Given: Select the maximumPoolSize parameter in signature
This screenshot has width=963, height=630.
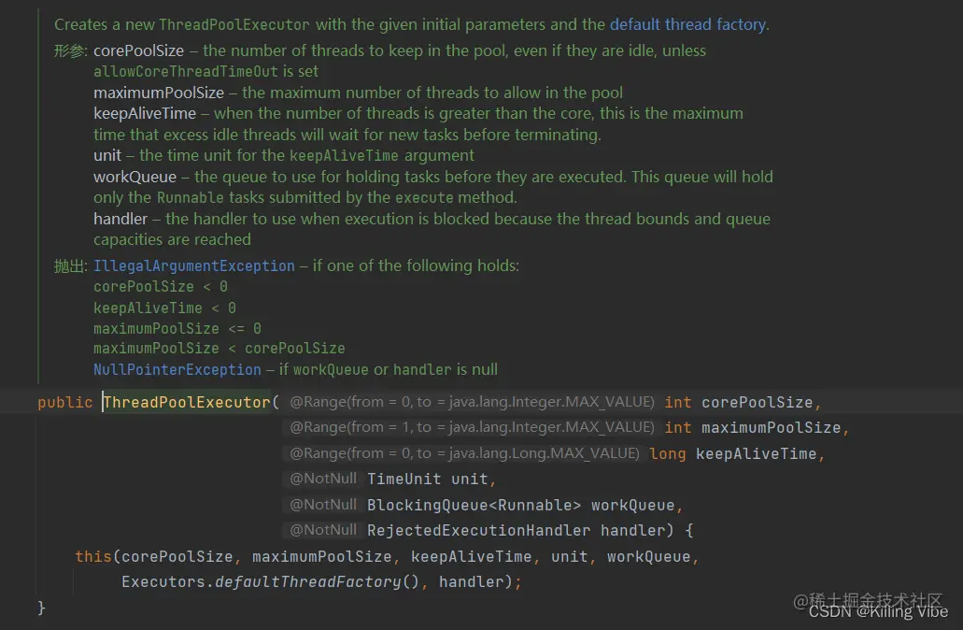Looking at the screenshot, I should point(772,428).
